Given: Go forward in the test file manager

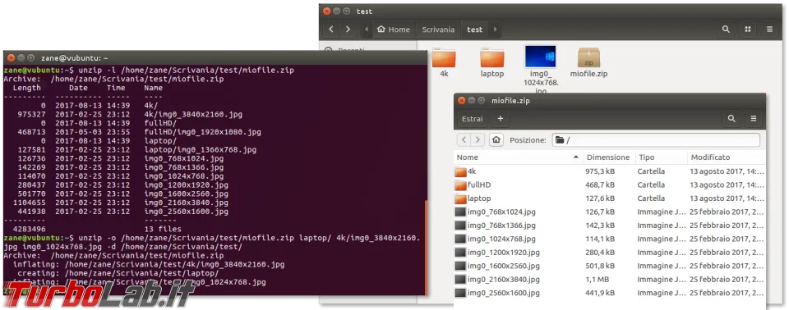Looking at the screenshot, I should click(348, 30).
